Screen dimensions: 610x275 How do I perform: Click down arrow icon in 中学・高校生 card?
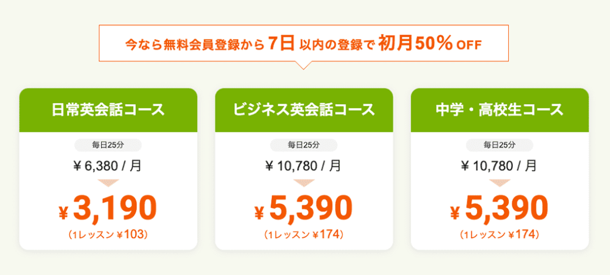tap(500, 183)
